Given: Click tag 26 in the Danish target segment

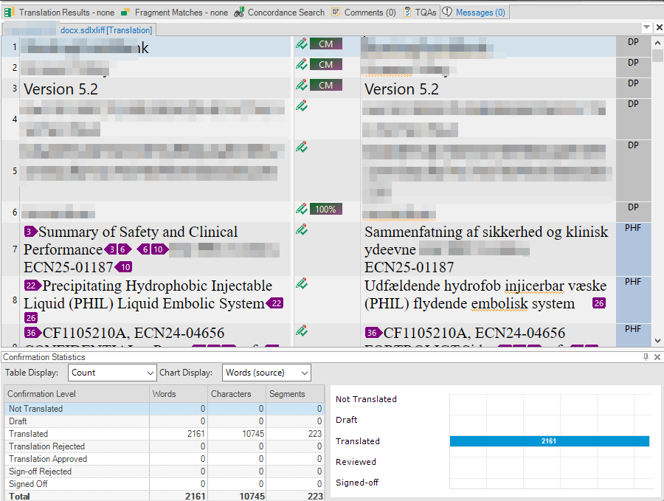Looking at the screenshot, I should [x=599, y=303].
